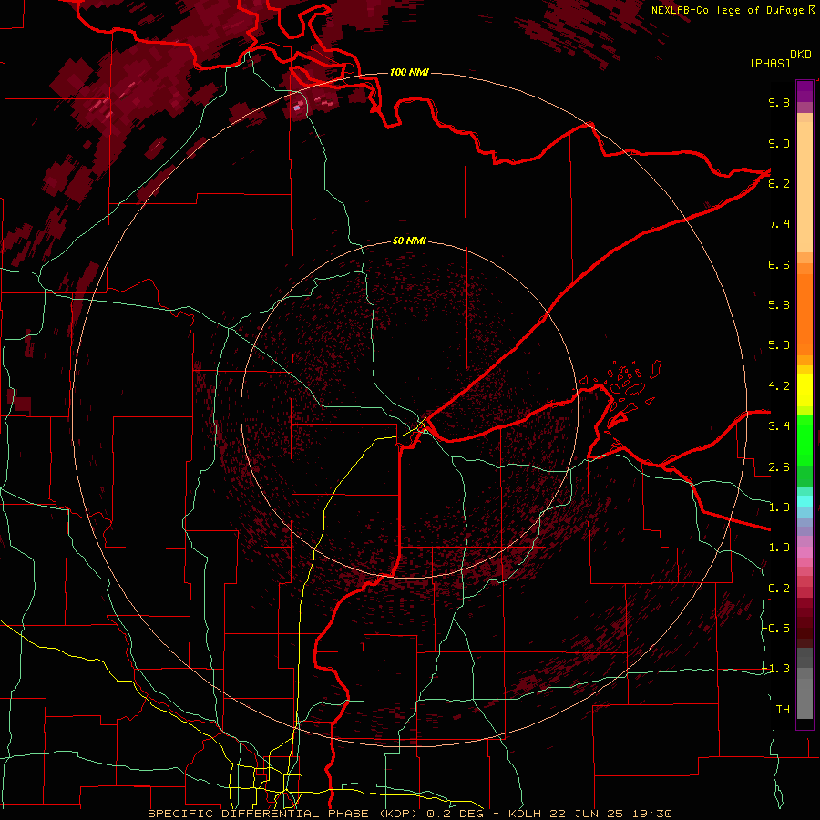Click the 1.0 color scale label
820x820 pixels.
(779, 548)
